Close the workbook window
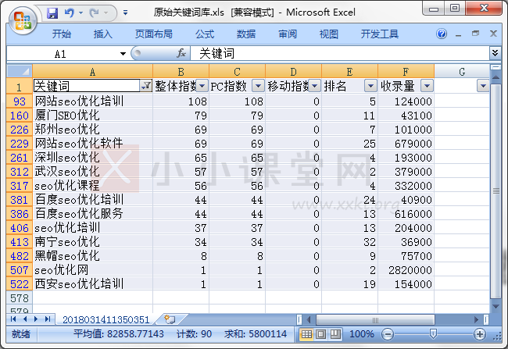The height and width of the screenshot is (349, 508). pos(493,34)
